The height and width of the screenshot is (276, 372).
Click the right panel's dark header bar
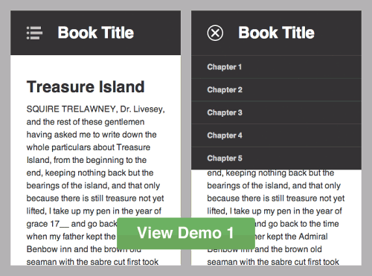[276, 33]
